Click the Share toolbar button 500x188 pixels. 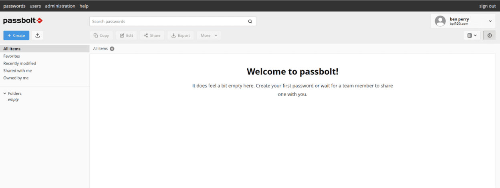click(x=152, y=36)
